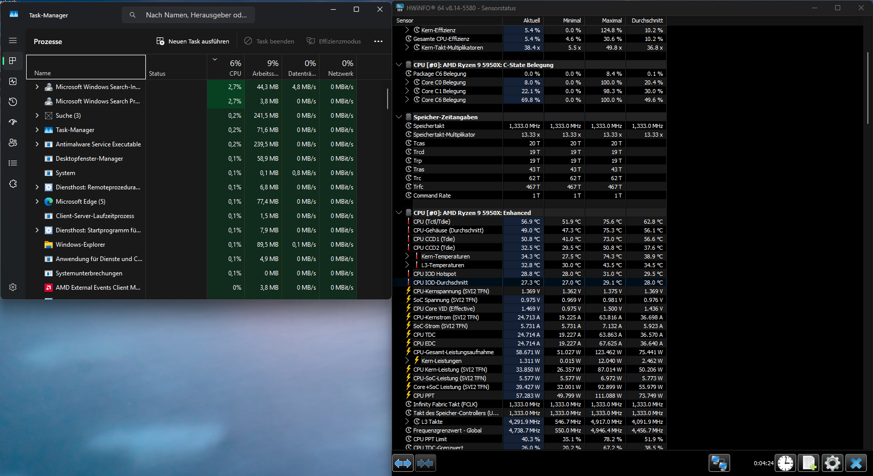Select CPU (Tctl/Tdie) sensor row
This screenshot has width=873, height=476.
(530, 222)
